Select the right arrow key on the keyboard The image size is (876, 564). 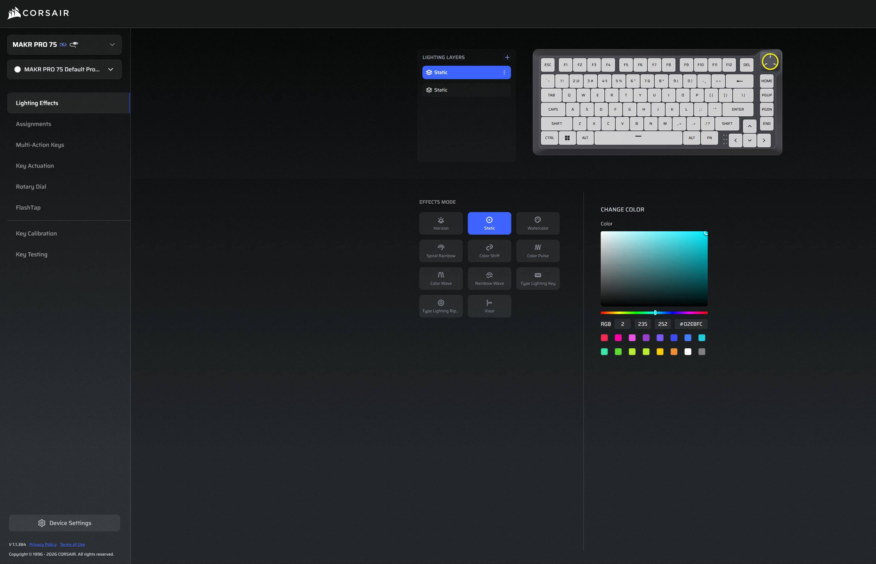[764, 140]
